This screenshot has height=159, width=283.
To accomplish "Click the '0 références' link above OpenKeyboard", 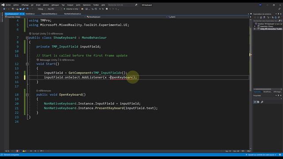I will [44, 91].
